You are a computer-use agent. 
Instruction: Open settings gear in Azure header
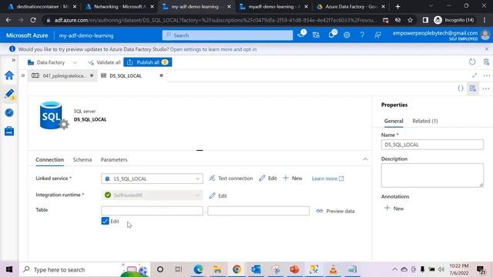(347, 35)
